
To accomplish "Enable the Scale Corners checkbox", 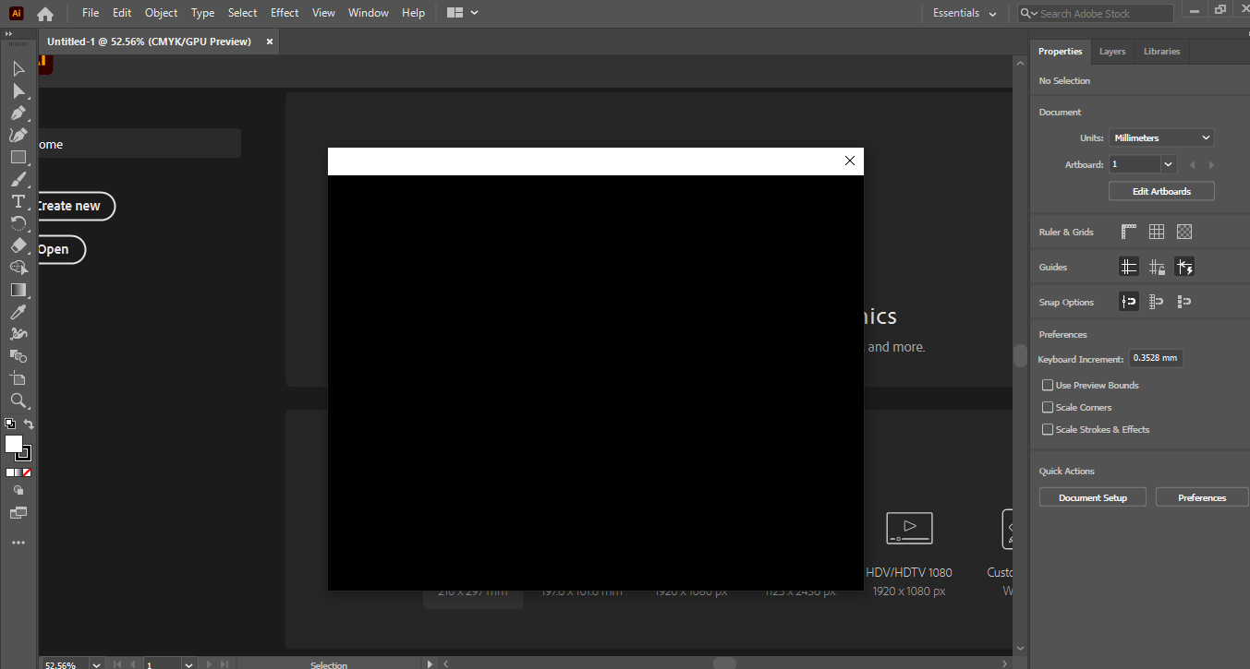I will pos(1048,407).
